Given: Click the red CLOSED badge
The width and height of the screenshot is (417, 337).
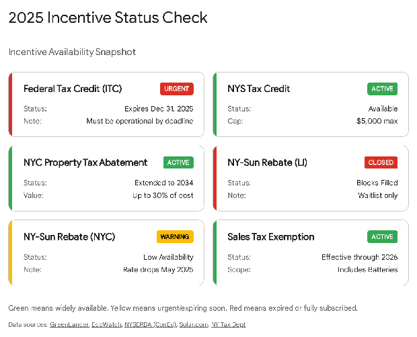Looking at the screenshot, I should click(381, 162).
